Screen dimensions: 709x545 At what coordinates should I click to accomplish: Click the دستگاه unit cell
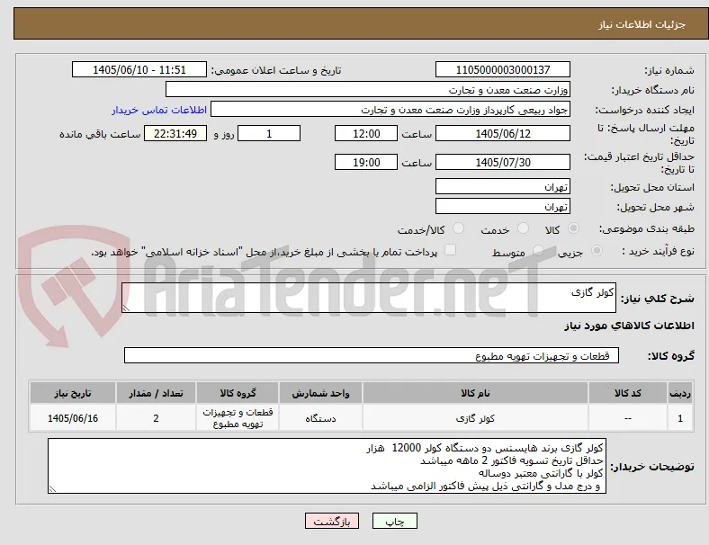pyautogui.click(x=320, y=418)
